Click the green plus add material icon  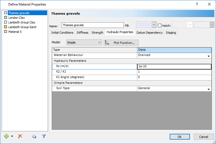(x=6, y=136)
